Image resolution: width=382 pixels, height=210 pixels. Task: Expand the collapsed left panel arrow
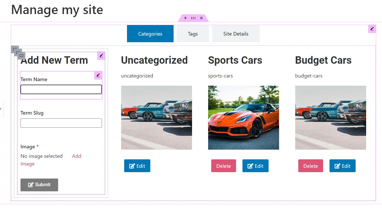click(1, 109)
